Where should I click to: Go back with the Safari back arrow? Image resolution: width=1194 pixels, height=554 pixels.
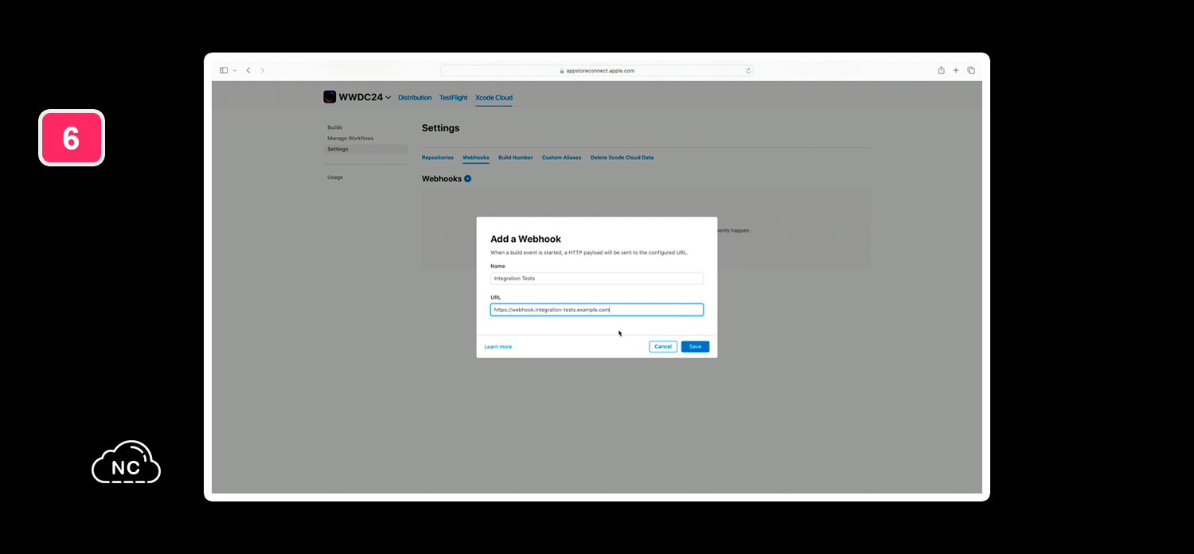tap(248, 71)
